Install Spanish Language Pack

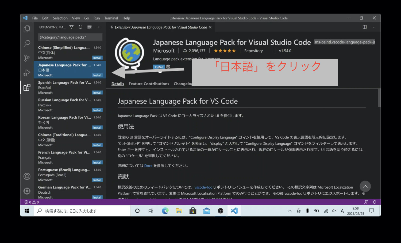[97, 93]
